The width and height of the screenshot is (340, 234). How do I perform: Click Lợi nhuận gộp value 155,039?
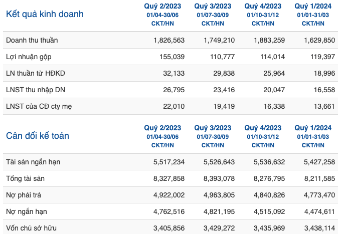click(172, 57)
